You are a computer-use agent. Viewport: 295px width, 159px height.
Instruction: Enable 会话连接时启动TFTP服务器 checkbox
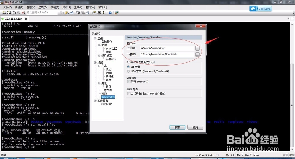point(129,93)
